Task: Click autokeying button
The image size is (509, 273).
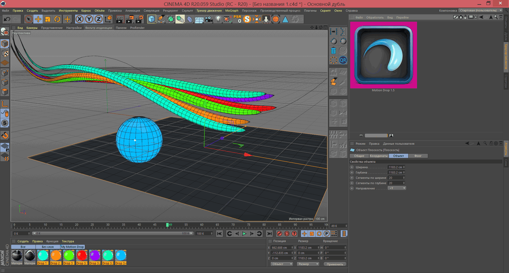Action: 287,234
